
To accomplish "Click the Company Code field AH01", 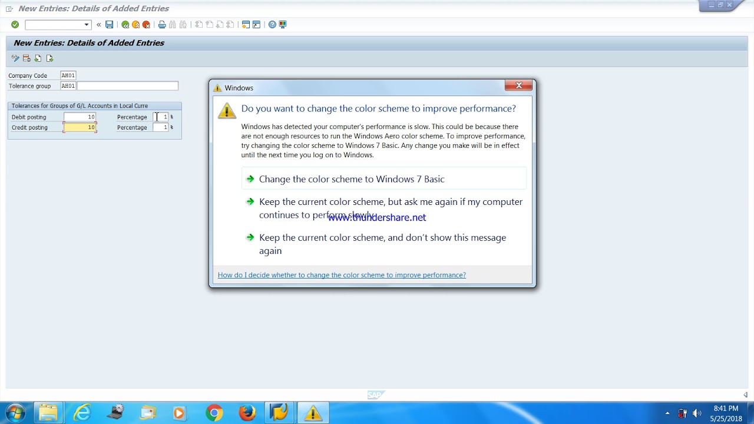I will point(68,75).
